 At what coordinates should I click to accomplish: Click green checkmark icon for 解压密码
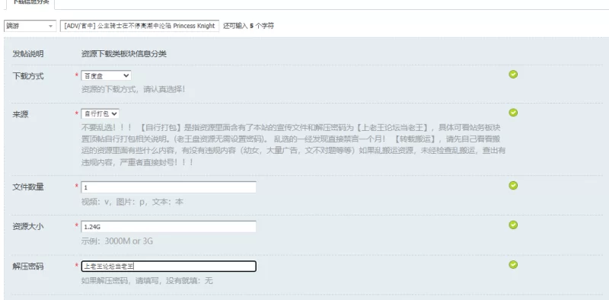click(x=513, y=264)
